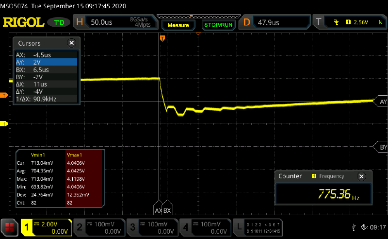Select the channel 1 ground level marker

(5, 124)
